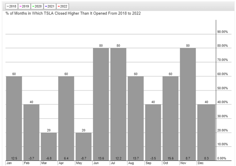Click the Jun axis label
Screen dimensions: 236x166
click(96, 163)
